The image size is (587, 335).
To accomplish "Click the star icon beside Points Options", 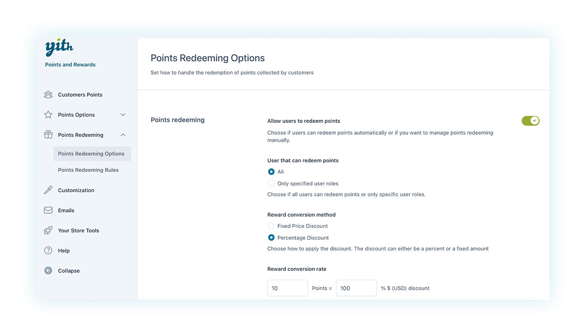I will click(x=48, y=114).
